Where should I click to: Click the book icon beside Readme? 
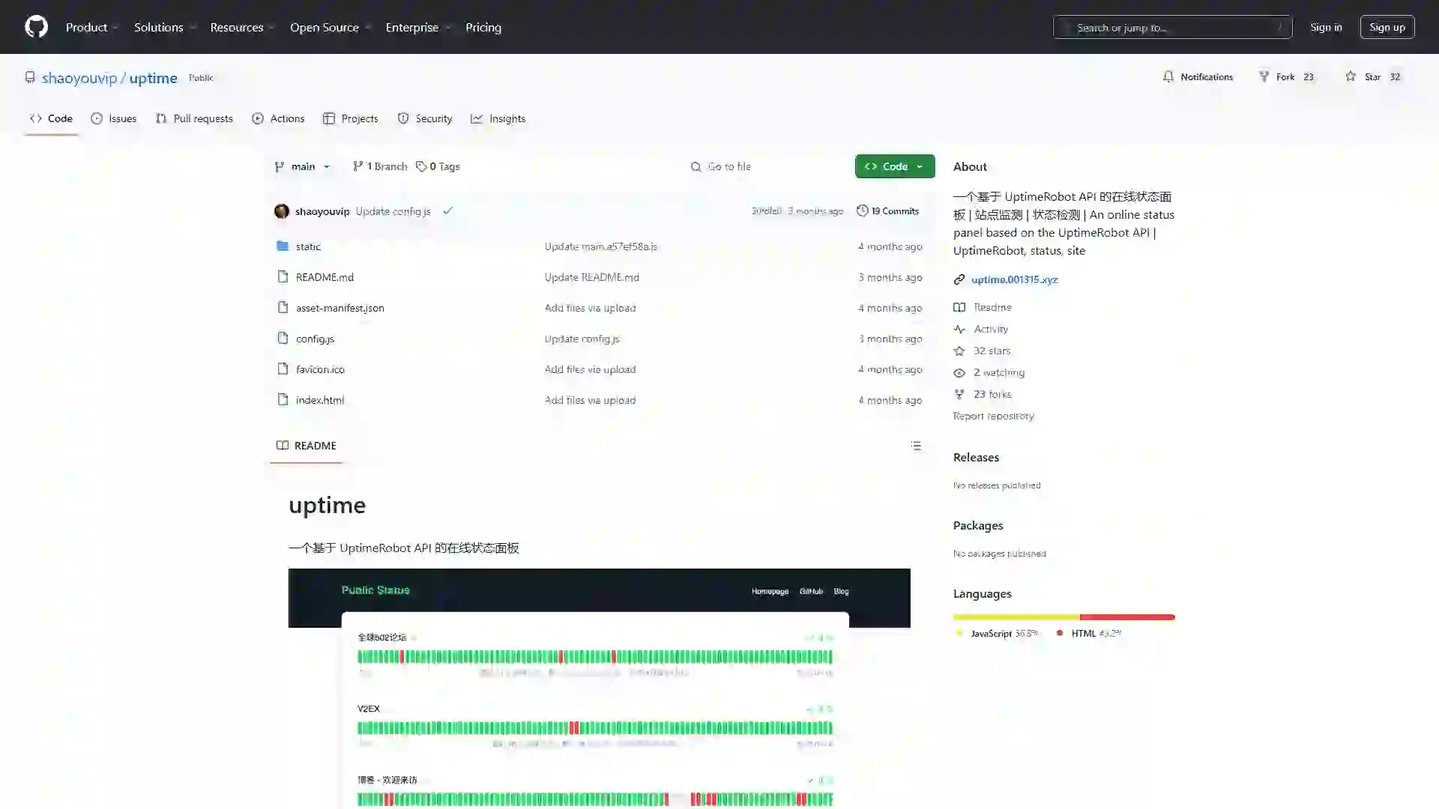point(959,307)
